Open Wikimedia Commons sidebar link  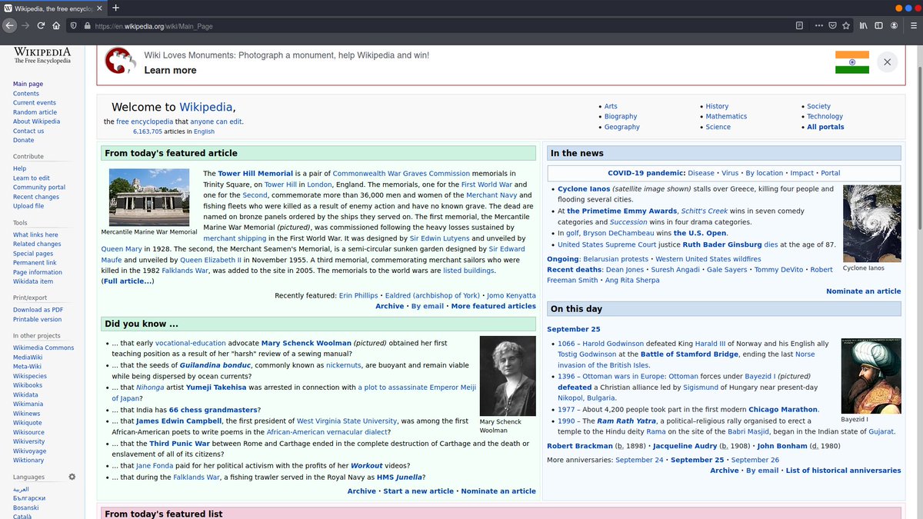click(x=44, y=348)
